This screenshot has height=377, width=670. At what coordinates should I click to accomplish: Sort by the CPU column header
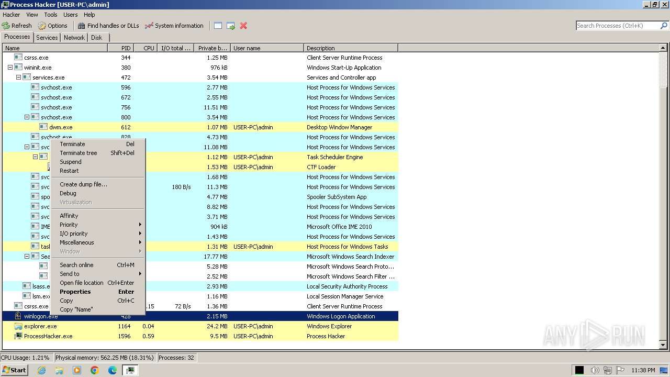click(146, 48)
